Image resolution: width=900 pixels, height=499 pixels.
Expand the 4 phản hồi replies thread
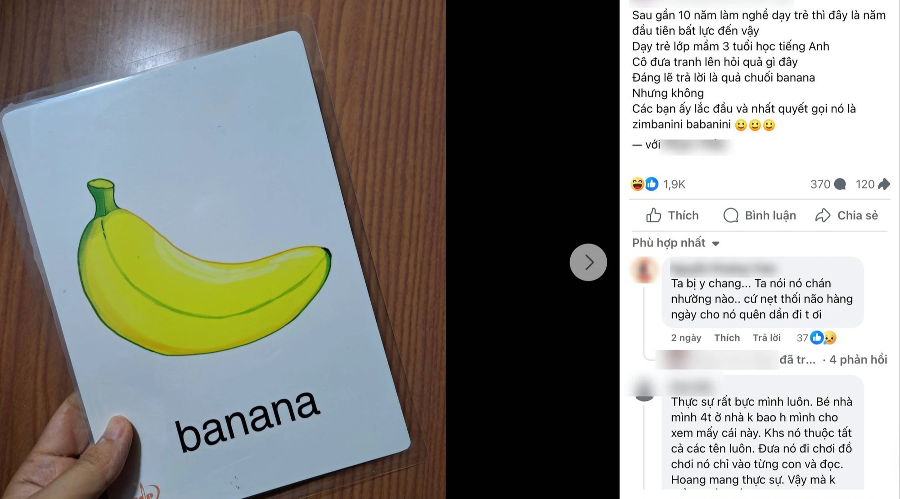pyautogui.click(x=858, y=359)
